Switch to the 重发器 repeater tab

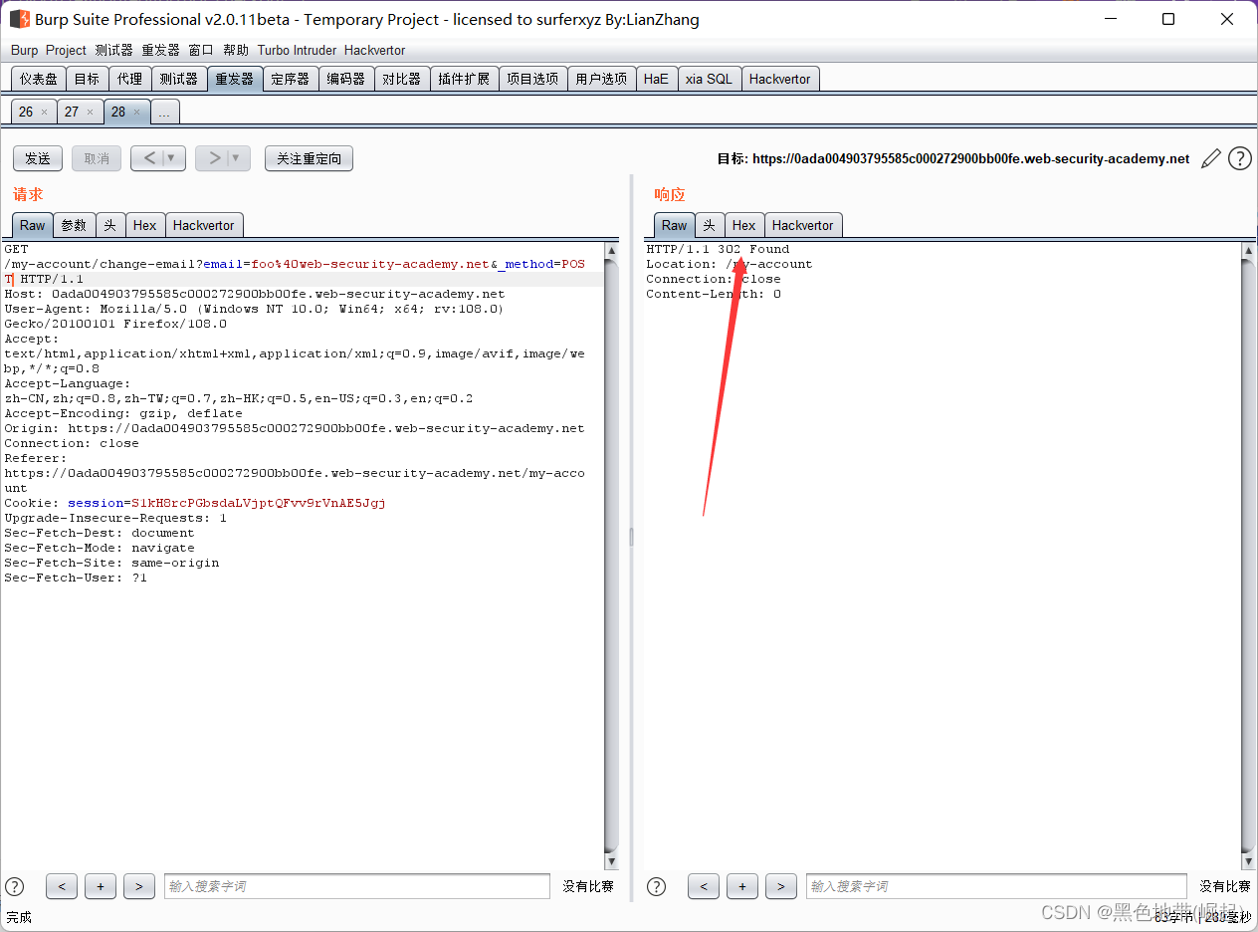tap(235, 79)
